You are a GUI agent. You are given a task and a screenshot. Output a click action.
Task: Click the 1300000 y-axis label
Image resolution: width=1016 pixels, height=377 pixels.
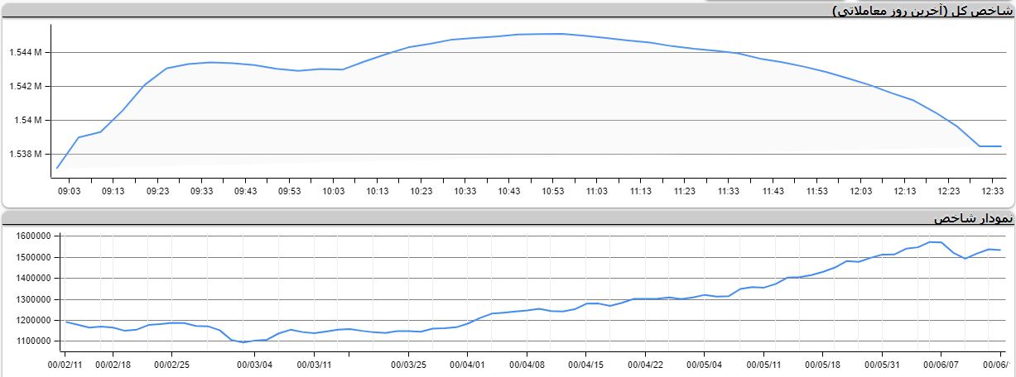coord(34,299)
